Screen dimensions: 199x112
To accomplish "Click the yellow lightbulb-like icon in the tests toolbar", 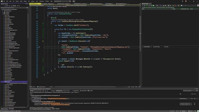I will (x=179, y=6).
